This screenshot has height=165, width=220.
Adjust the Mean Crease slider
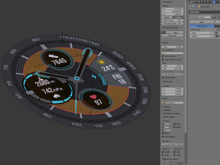click(172, 20)
